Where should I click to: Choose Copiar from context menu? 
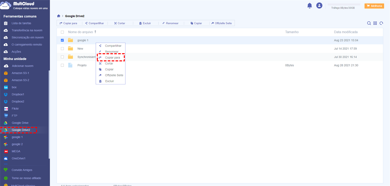click(x=110, y=69)
